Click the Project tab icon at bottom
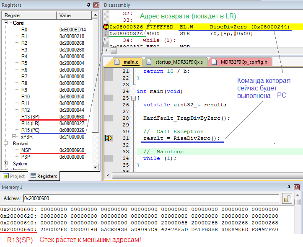 coord(6,176)
